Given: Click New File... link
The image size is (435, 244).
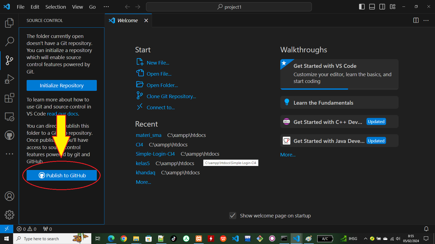Looking at the screenshot, I should pos(158,63).
